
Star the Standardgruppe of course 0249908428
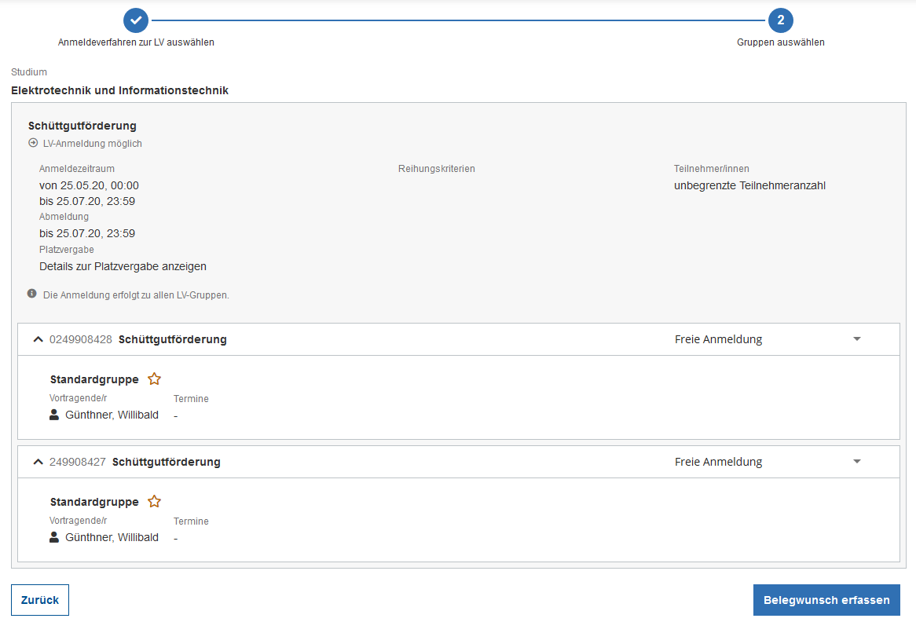[x=155, y=379]
